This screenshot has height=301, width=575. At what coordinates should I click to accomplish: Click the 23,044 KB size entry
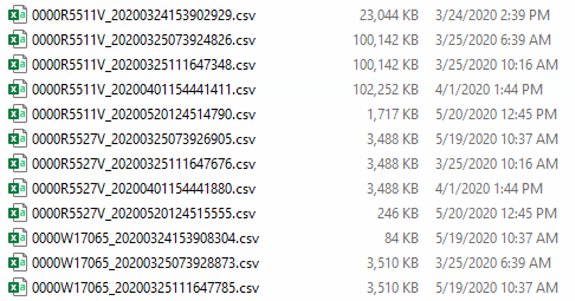(x=389, y=15)
